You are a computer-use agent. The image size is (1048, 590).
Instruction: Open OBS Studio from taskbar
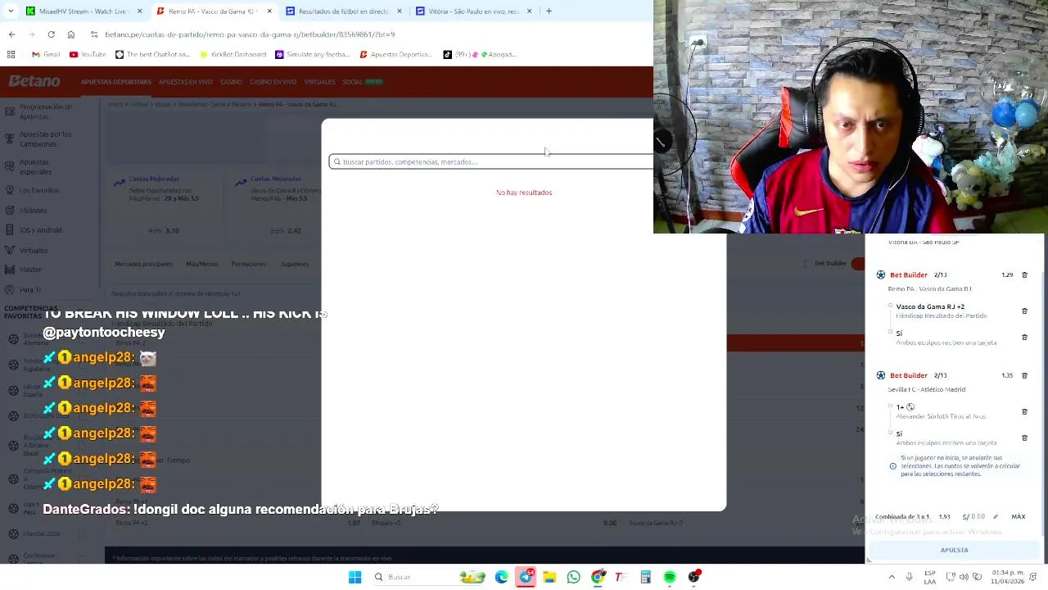[694, 577]
